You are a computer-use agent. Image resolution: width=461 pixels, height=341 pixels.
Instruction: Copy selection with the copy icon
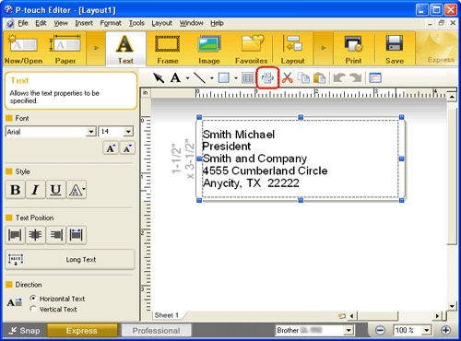304,77
